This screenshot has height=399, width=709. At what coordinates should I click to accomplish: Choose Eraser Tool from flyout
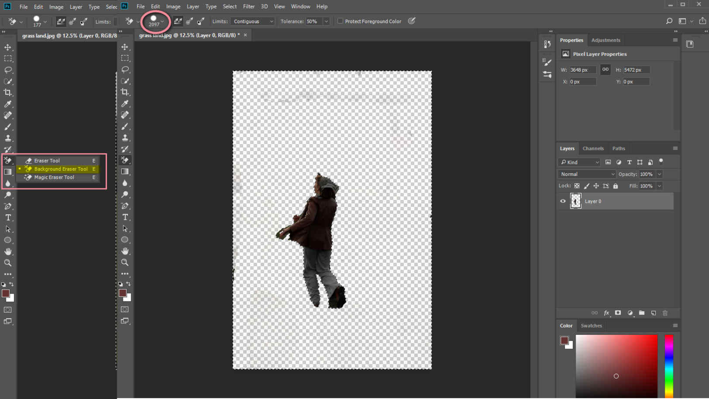point(47,161)
